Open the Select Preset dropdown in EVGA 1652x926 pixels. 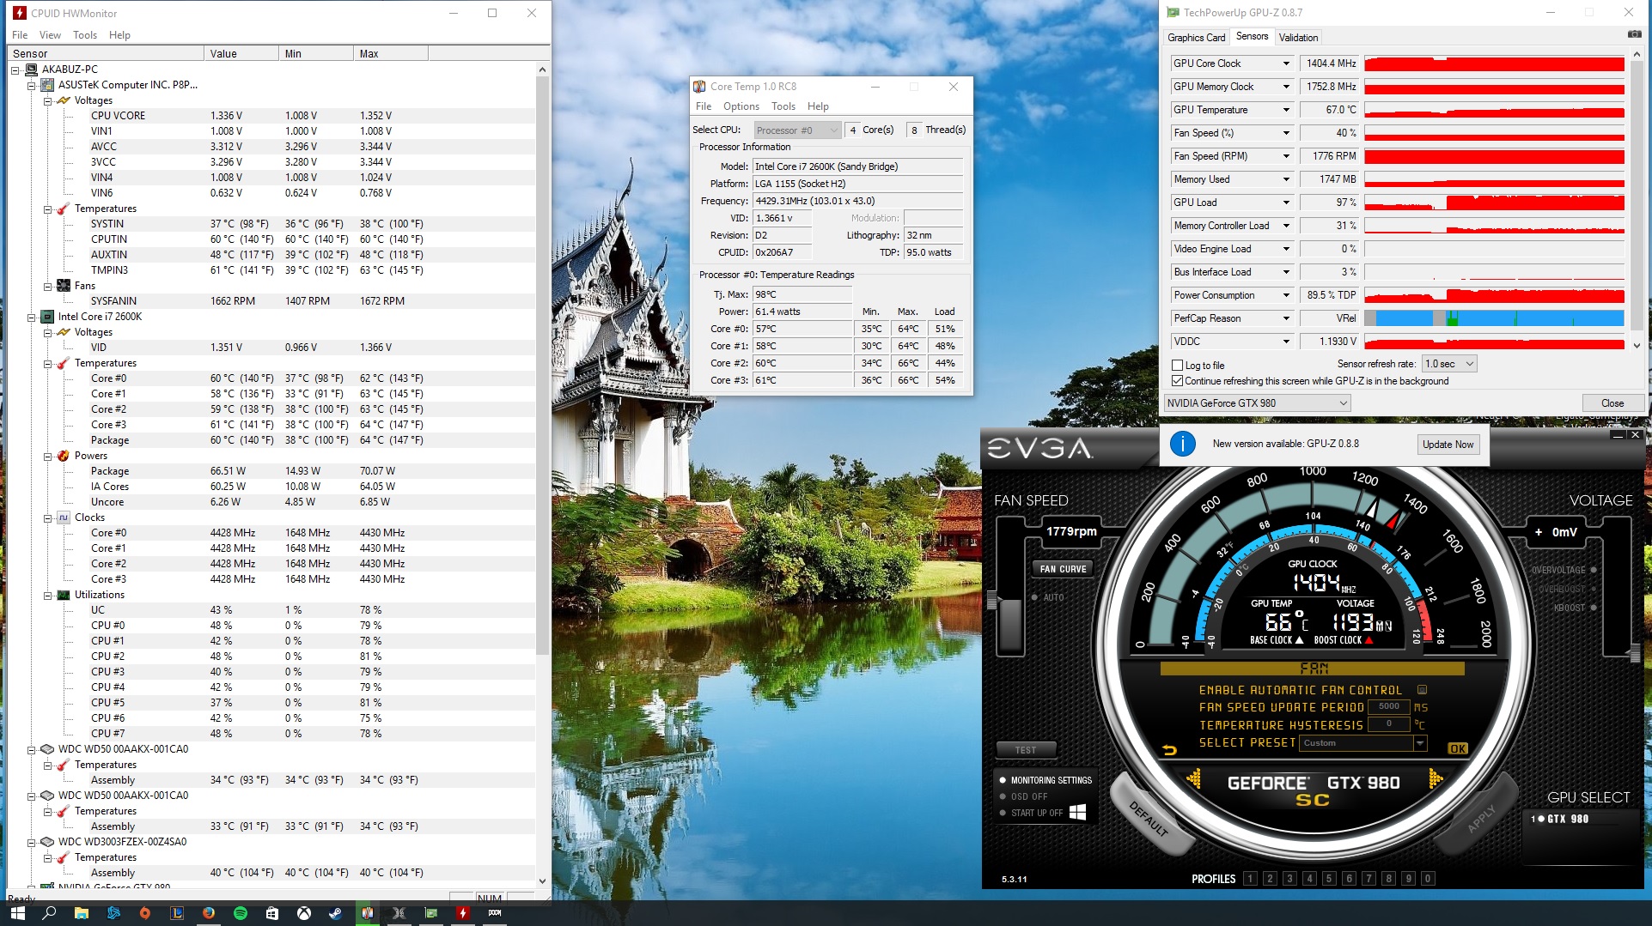pos(1419,743)
